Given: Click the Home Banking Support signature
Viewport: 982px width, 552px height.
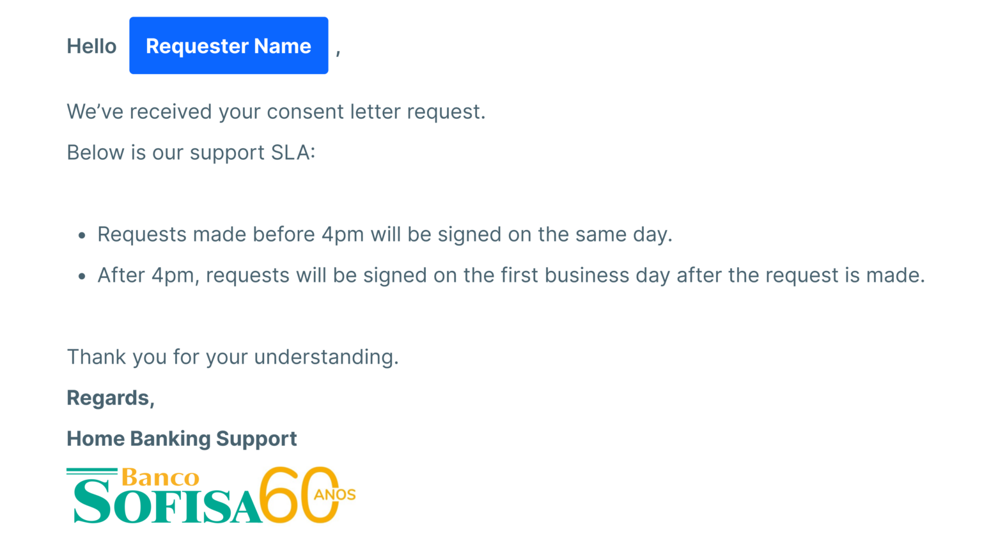Looking at the screenshot, I should (182, 439).
